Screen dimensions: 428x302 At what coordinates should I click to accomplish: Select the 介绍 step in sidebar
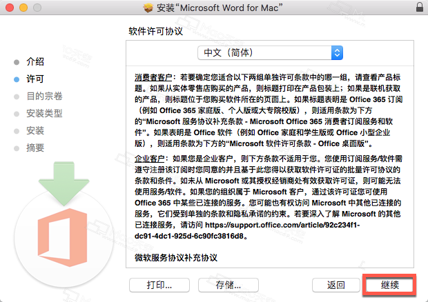click(35, 61)
